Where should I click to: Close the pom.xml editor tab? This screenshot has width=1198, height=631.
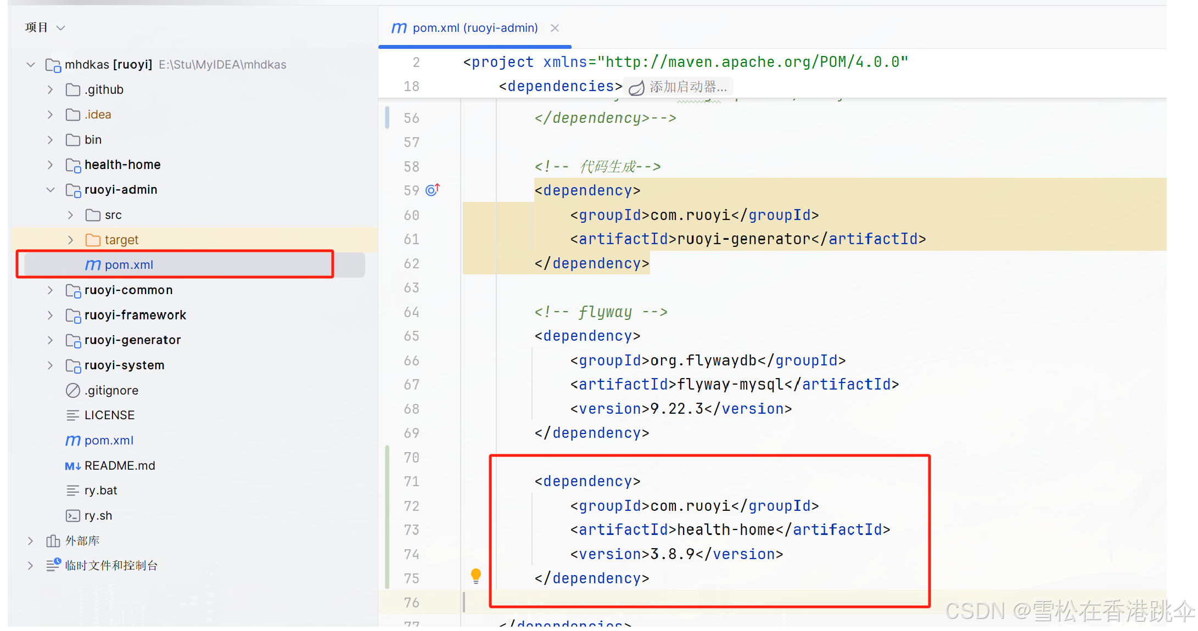555,28
